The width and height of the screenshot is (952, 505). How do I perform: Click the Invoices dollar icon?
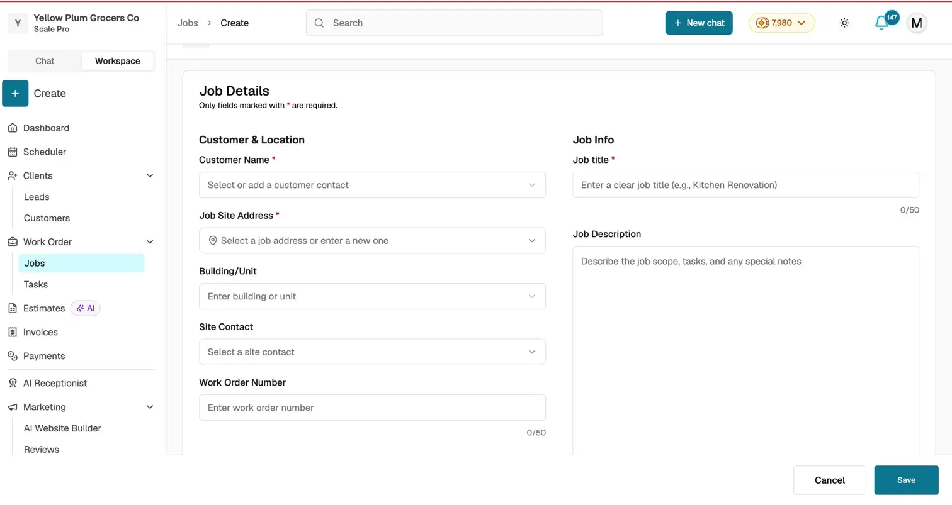click(13, 333)
